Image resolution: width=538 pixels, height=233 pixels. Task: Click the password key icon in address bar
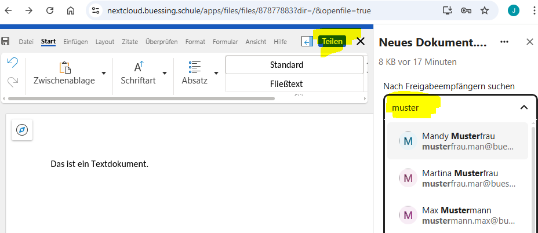pos(466,10)
